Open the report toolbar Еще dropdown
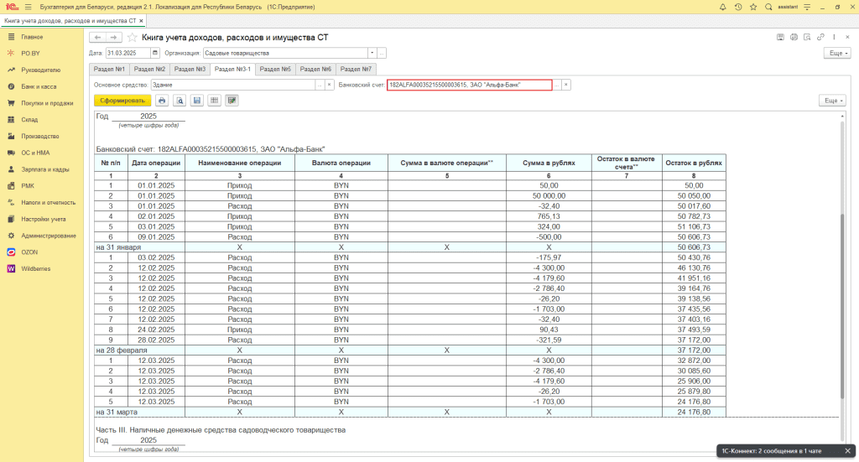Image resolution: width=859 pixels, height=462 pixels. click(x=833, y=101)
